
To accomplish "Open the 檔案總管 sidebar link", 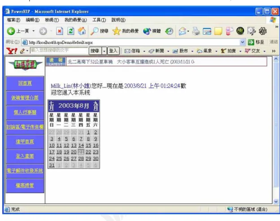I will (25, 186).
